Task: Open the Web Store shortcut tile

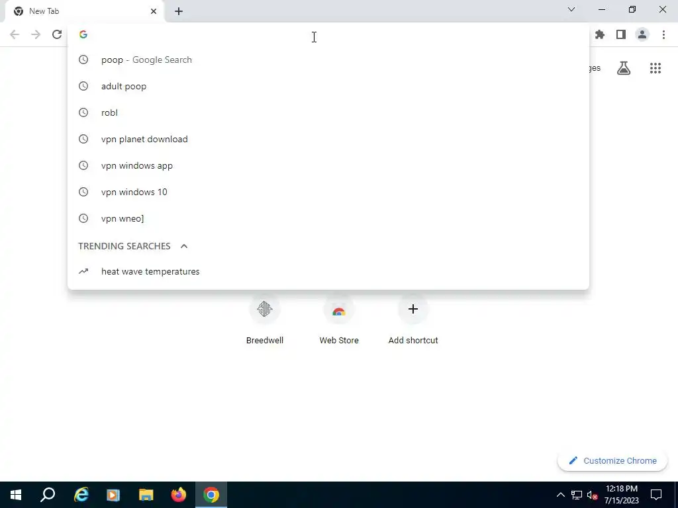Action: (x=339, y=320)
